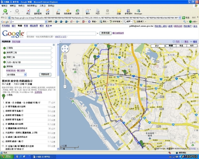Open the 翻譯 translate dropdown
The height and width of the screenshot is (159, 199).
click(x=132, y=22)
